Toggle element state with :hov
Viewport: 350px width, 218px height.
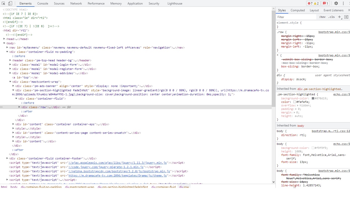pos(322,17)
